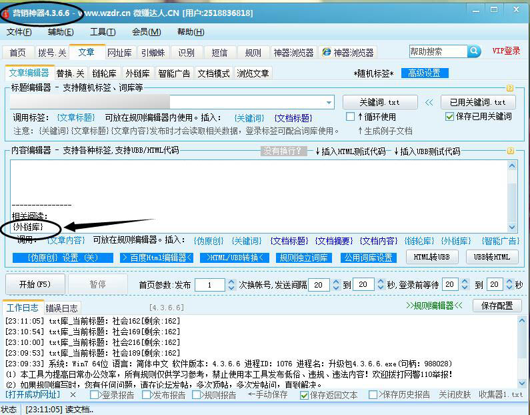Toggle the 保存返回文本 checkbox
530x415 pixels.
tap(304, 395)
